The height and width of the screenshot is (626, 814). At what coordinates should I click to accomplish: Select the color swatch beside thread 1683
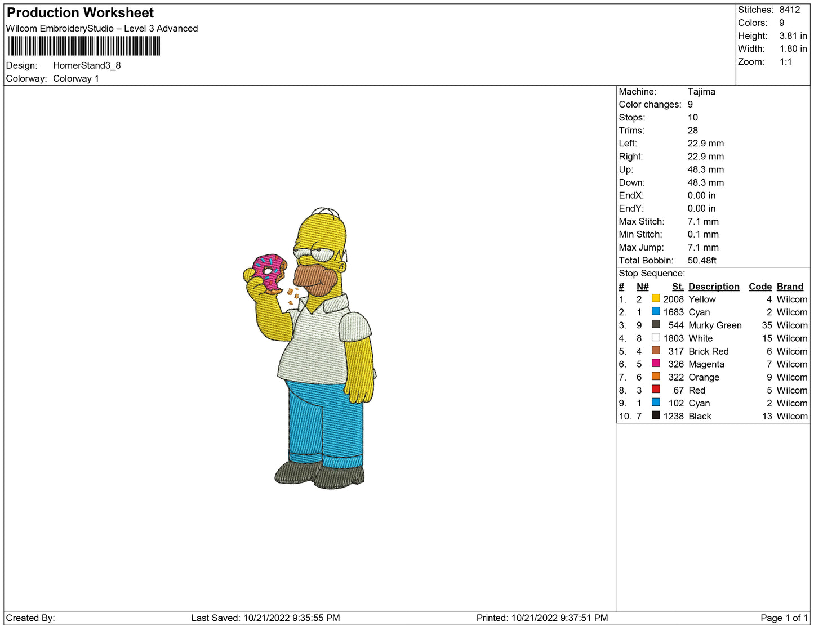(x=656, y=311)
